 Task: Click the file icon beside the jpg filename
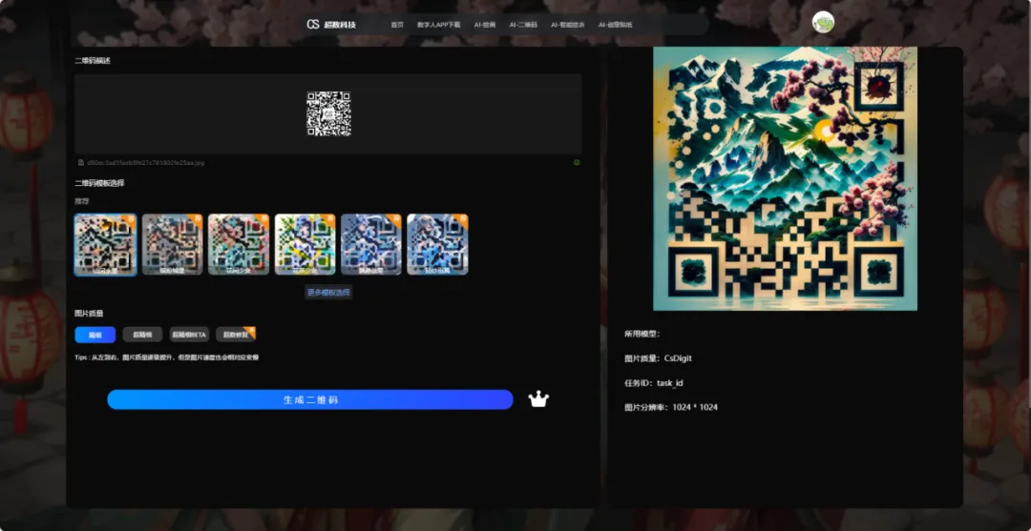point(81,162)
